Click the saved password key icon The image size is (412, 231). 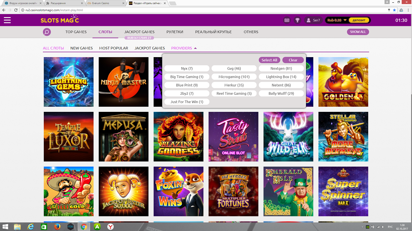point(389,10)
